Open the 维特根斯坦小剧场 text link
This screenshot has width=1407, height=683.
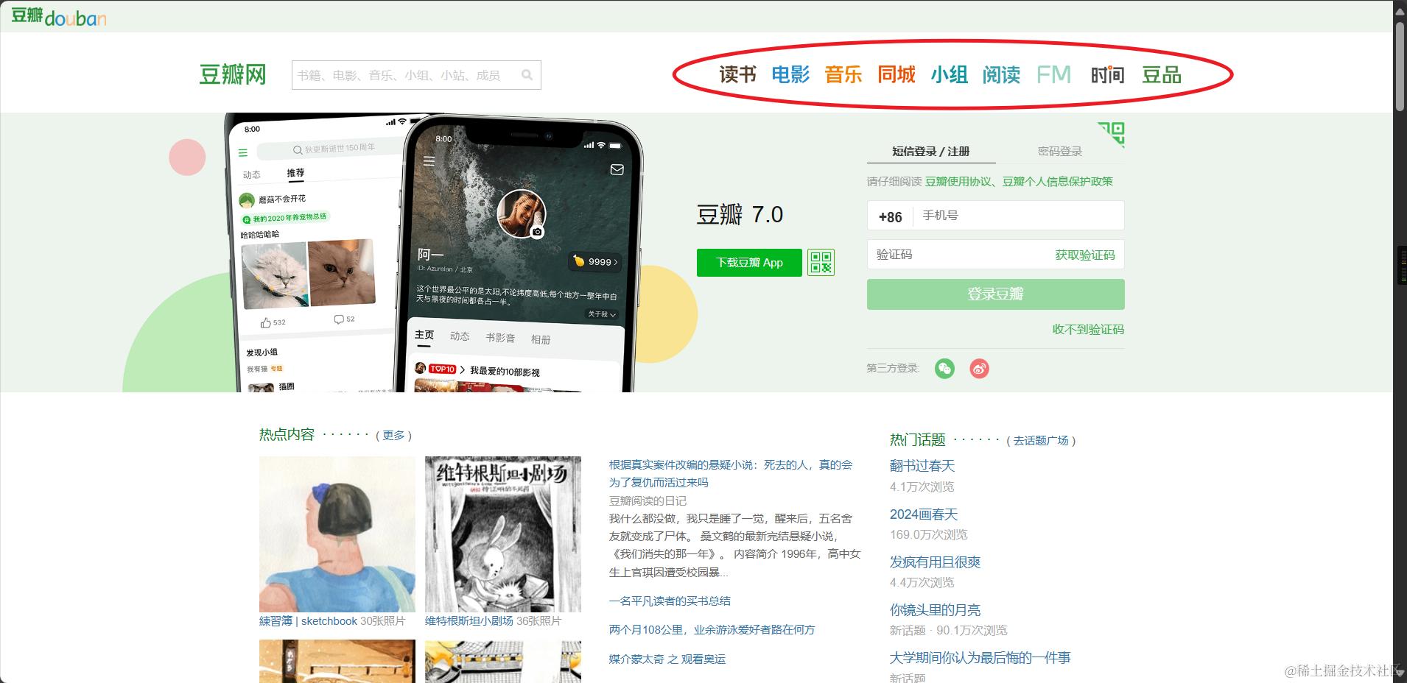[x=469, y=621]
